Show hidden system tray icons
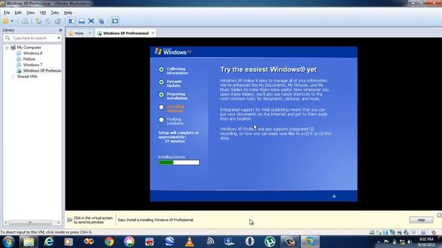 tap(378, 242)
